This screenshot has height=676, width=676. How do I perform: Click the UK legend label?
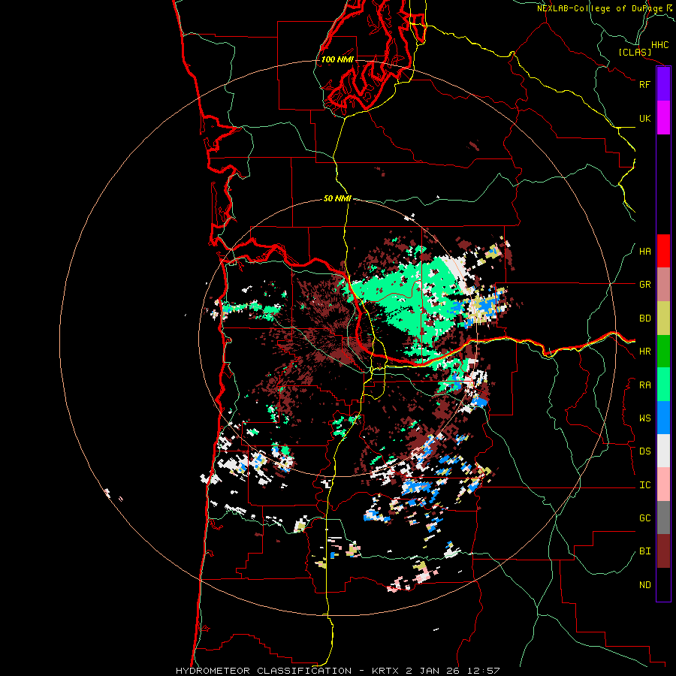pyautogui.click(x=644, y=118)
